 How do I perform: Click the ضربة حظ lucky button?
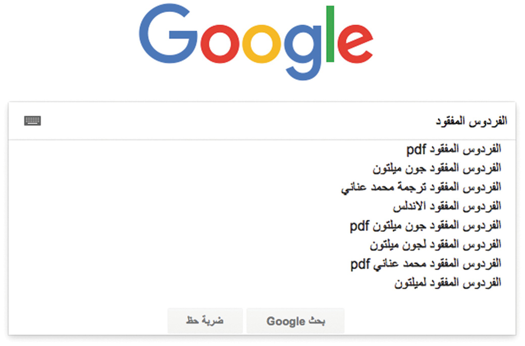pos(205,321)
